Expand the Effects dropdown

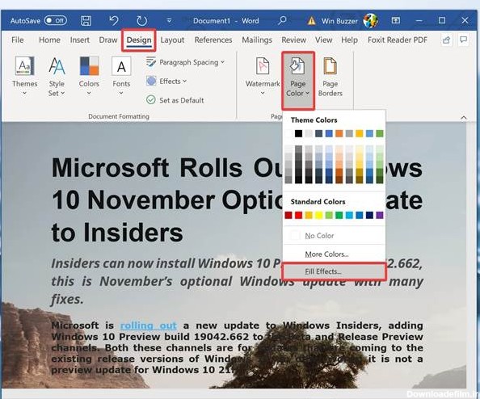pyautogui.click(x=166, y=81)
